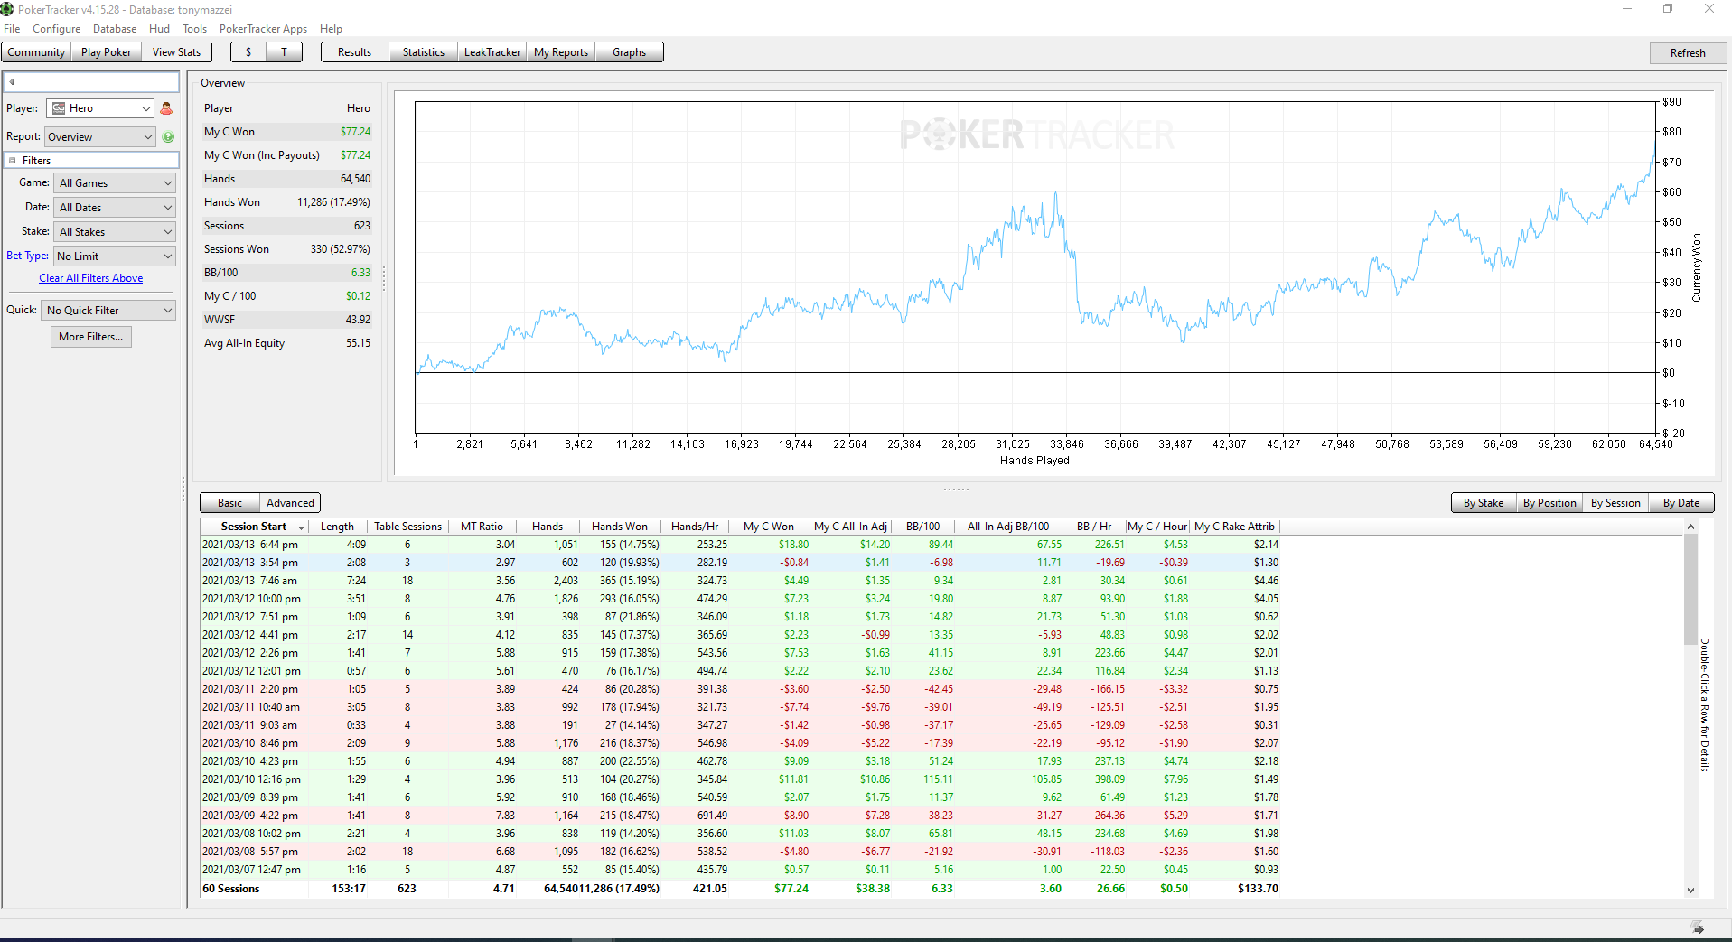Image resolution: width=1732 pixels, height=942 pixels.
Task: Click the collapse sidebar arrow icon
Action: [x=12, y=82]
